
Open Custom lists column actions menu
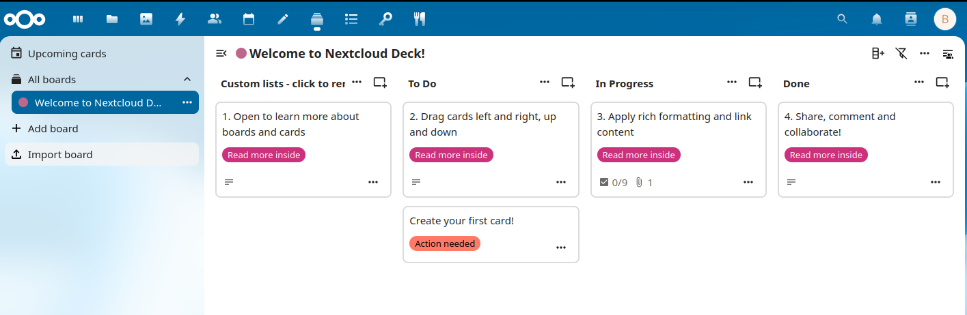pos(357,82)
